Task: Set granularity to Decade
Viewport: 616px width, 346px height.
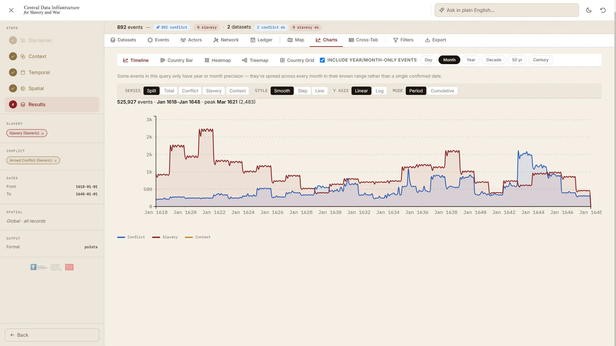Action: [x=494, y=60]
